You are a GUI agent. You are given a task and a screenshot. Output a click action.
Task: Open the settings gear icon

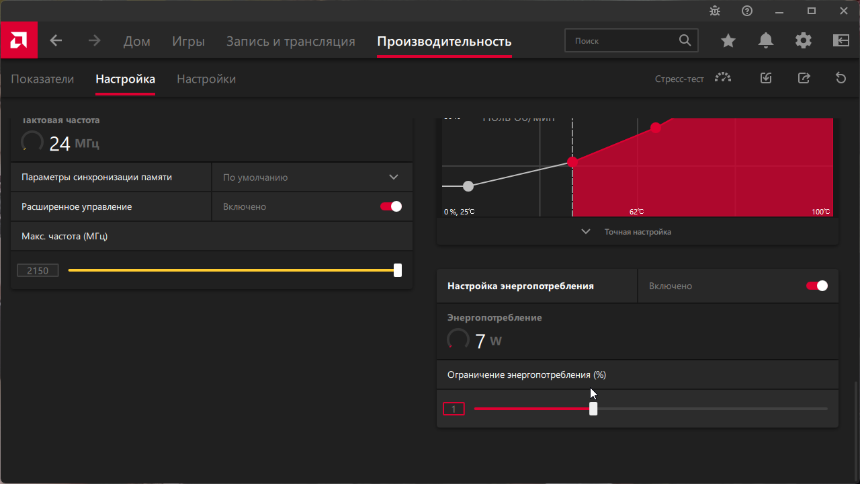point(804,41)
